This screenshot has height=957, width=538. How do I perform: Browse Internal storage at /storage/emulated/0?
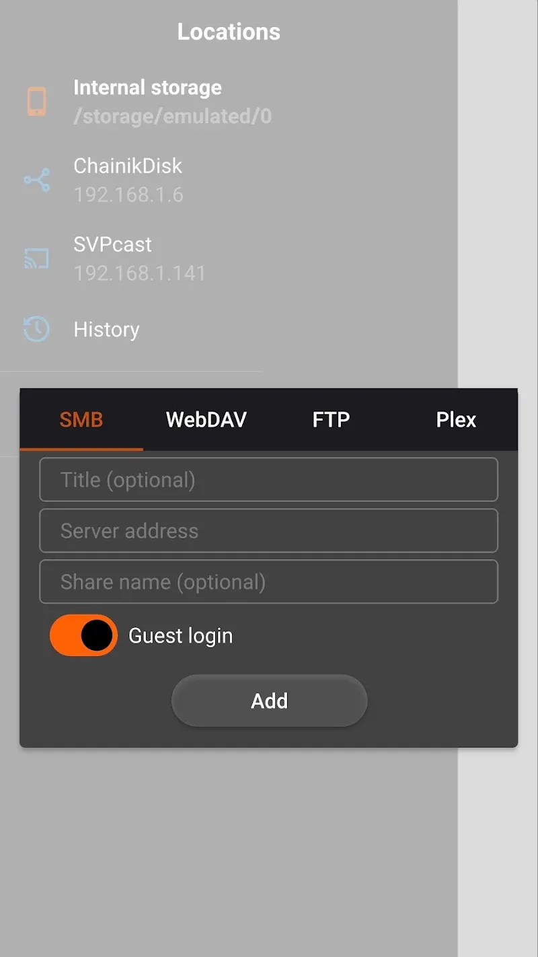pyautogui.click(x=147, y=101)
